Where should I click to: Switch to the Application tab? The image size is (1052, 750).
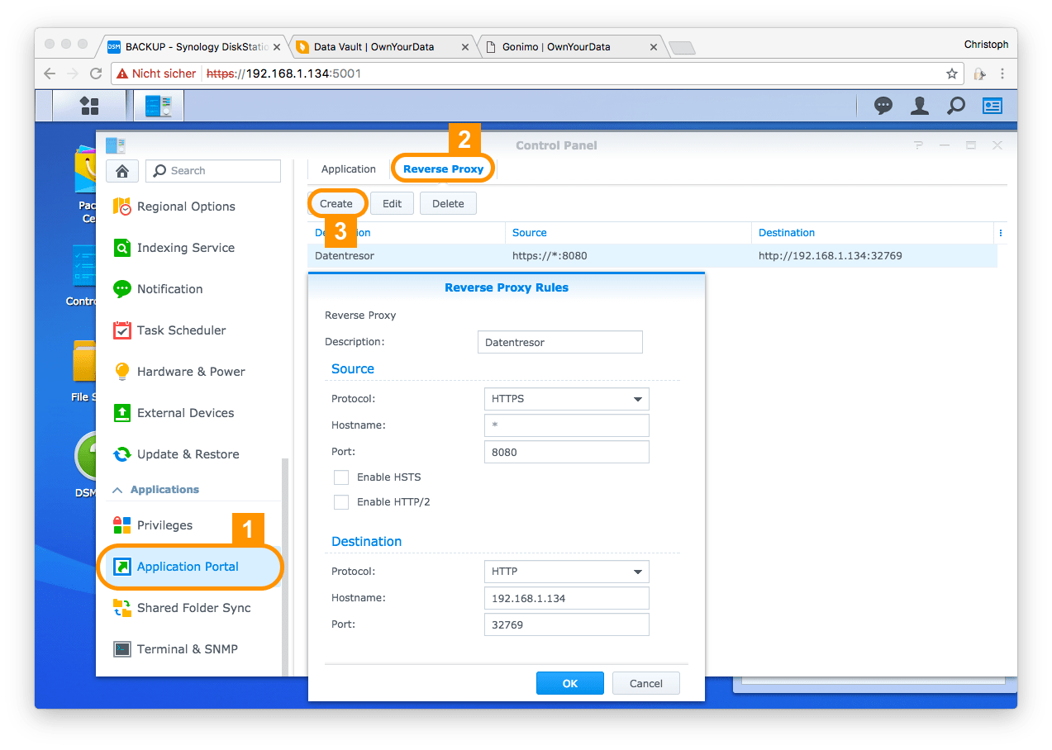[x=348, y=169]
